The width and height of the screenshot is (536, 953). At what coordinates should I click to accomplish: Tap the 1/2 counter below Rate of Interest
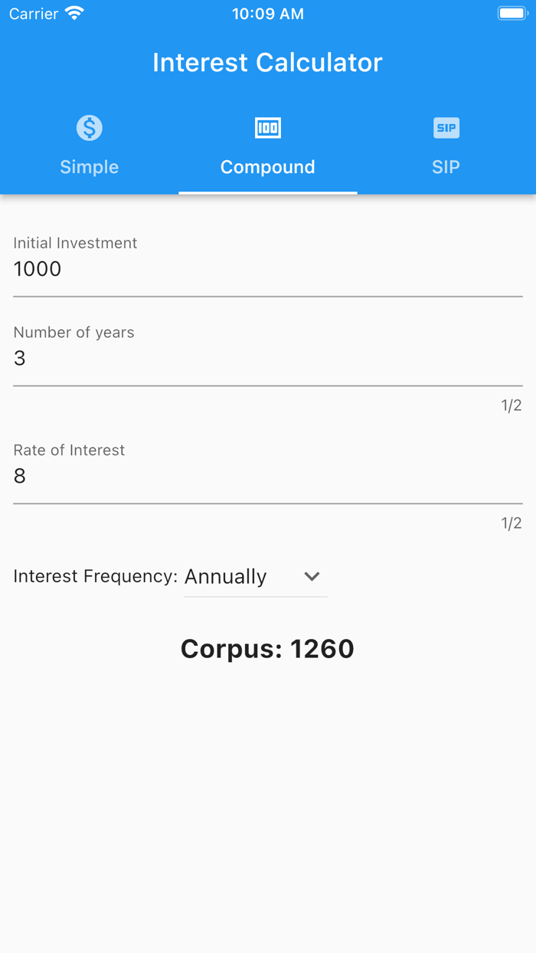coord(510,522)
